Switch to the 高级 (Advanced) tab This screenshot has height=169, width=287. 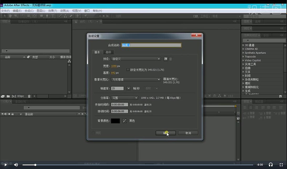pyautogui.click(x=108, y=52)
